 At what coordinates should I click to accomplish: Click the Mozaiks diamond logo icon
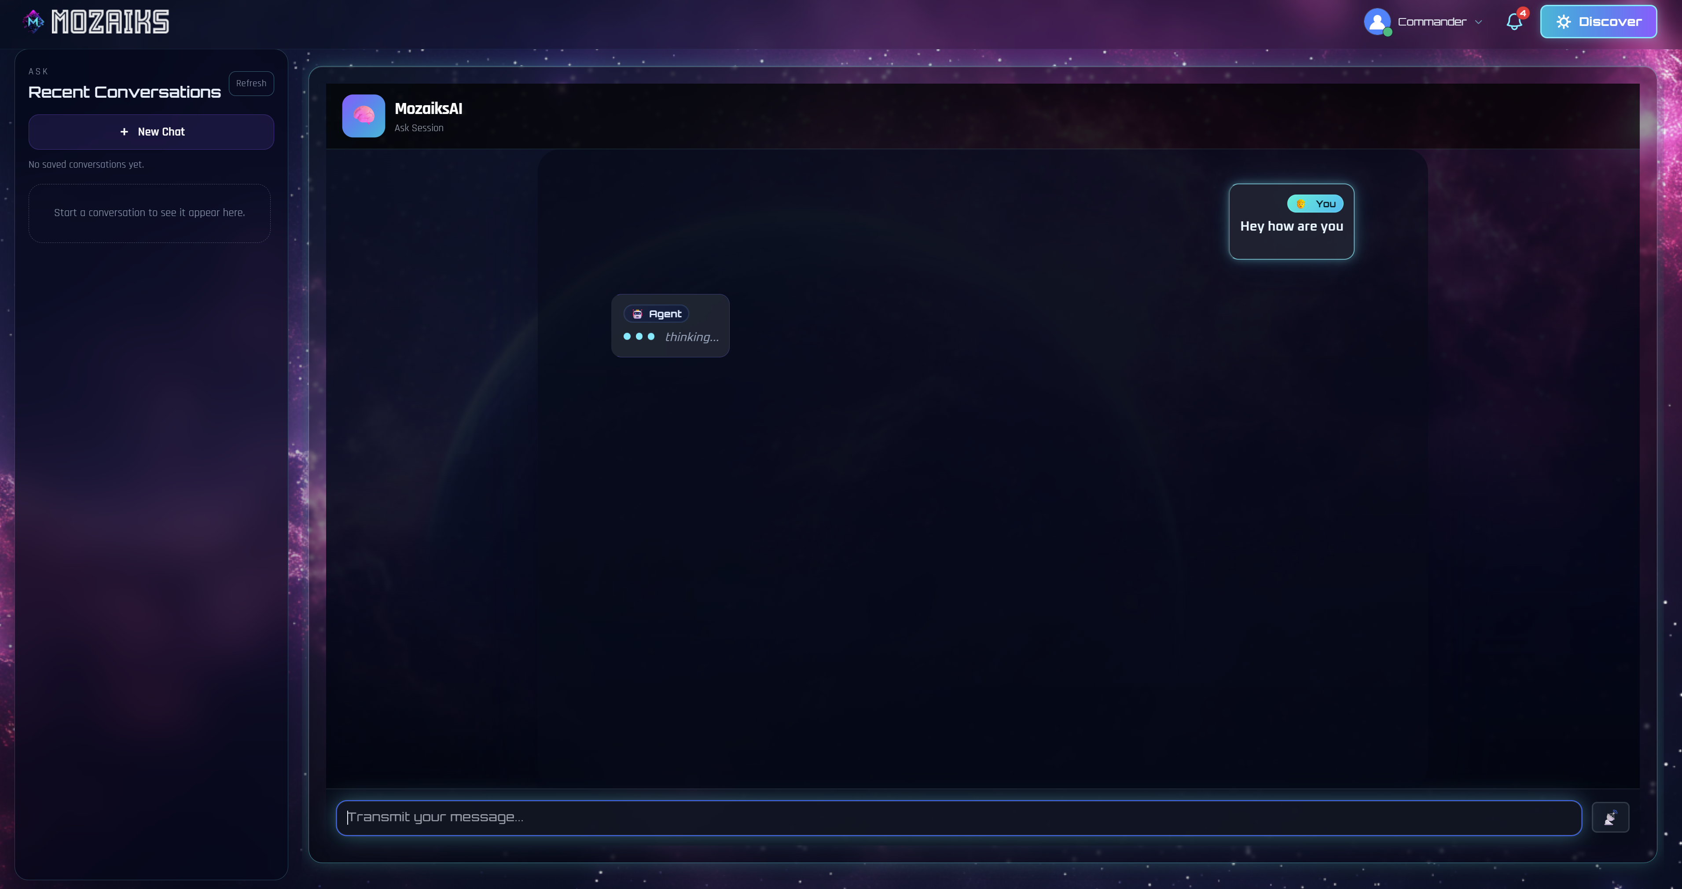point(33,22)
